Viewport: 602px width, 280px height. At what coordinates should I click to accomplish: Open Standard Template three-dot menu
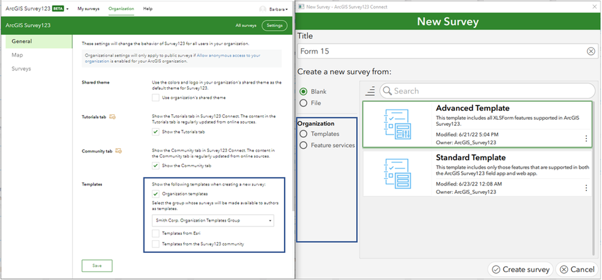[586, 188]
